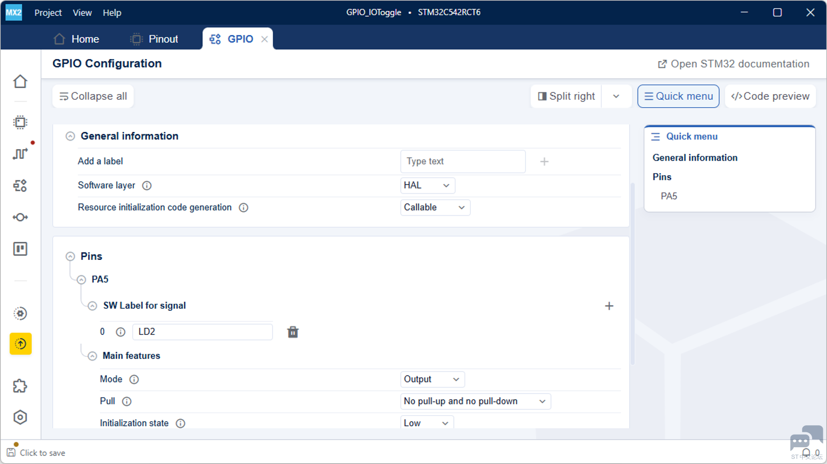Open the chip Pinout icon in sidebar
This screenshot has width=827, height=464.
click(20, 123)
